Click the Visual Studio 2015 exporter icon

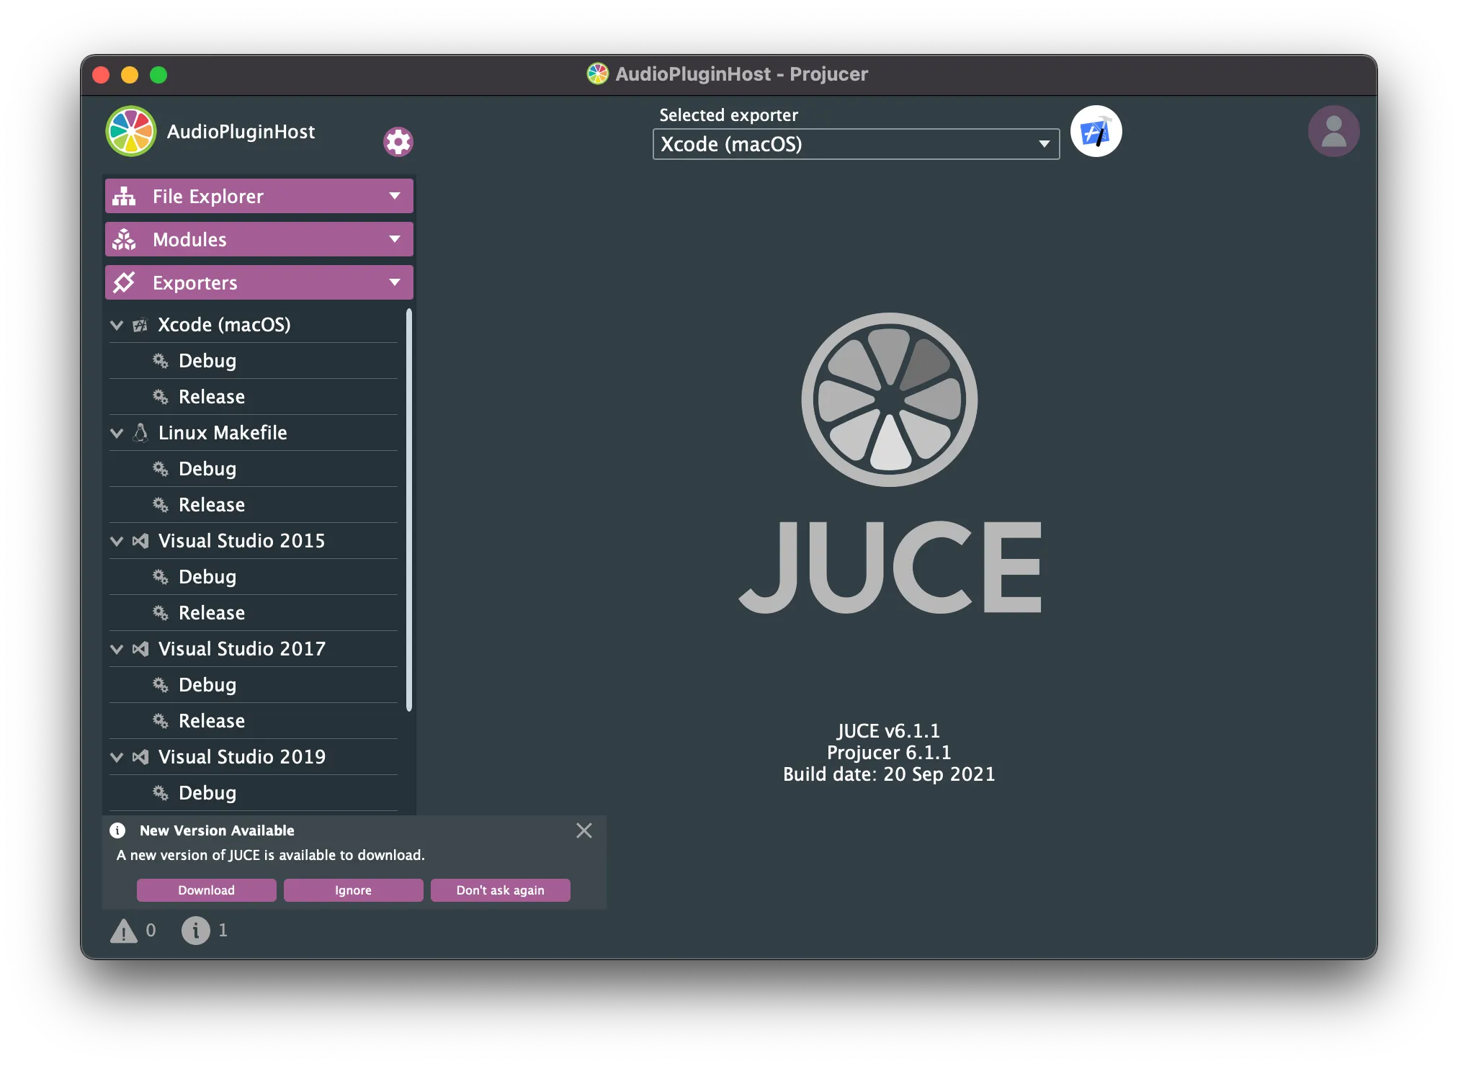point(140,541)
